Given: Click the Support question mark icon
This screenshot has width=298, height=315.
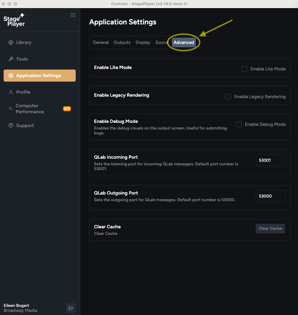Looking at the screenshot, I should point(11,125).
